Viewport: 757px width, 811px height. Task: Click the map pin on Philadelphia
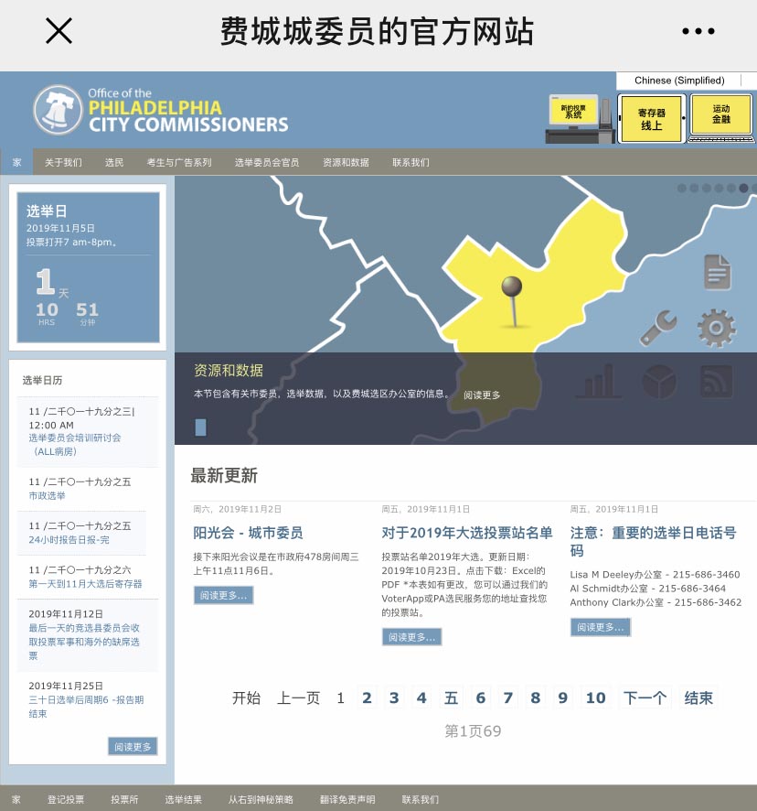(512, 301)
